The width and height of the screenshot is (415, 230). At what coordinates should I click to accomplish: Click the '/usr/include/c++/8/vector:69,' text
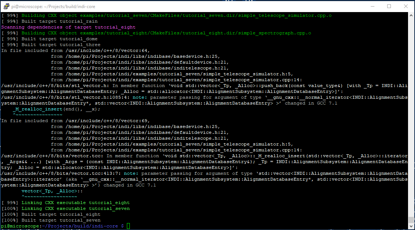[108, 120]
